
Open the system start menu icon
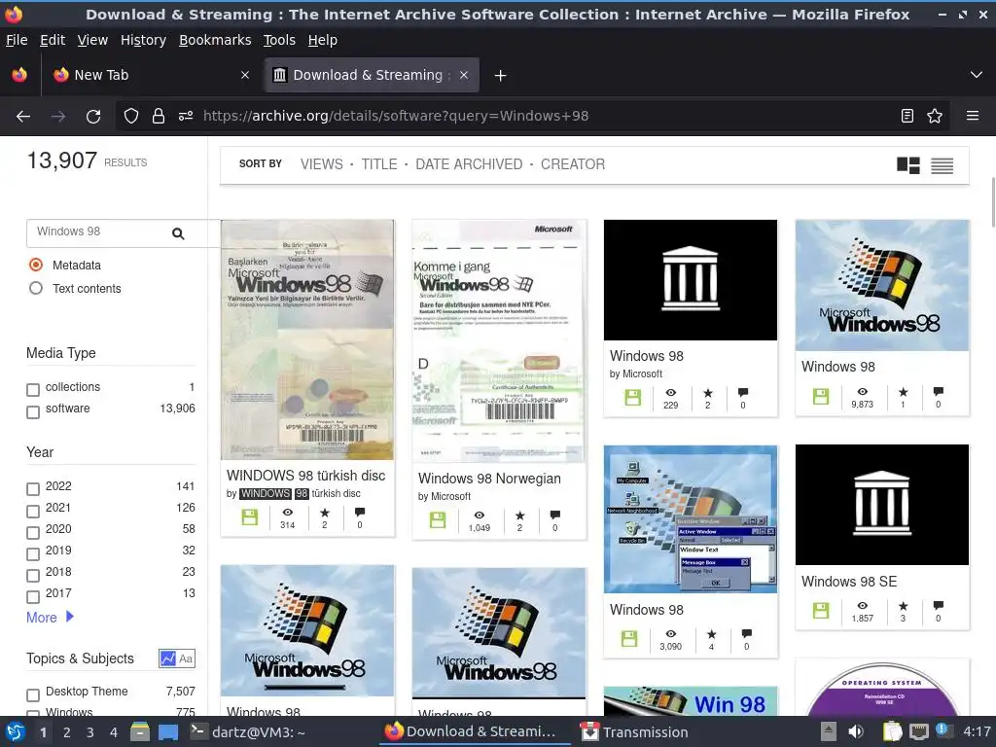16,731
